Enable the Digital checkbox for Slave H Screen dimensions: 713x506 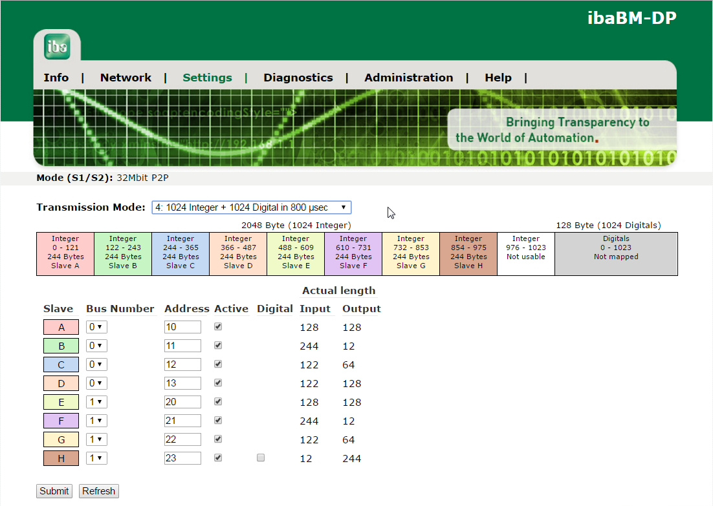261,458
